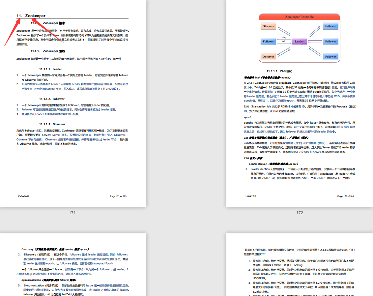
Task: Click the purple Leader box in diagram
Action: click(299, 42)
